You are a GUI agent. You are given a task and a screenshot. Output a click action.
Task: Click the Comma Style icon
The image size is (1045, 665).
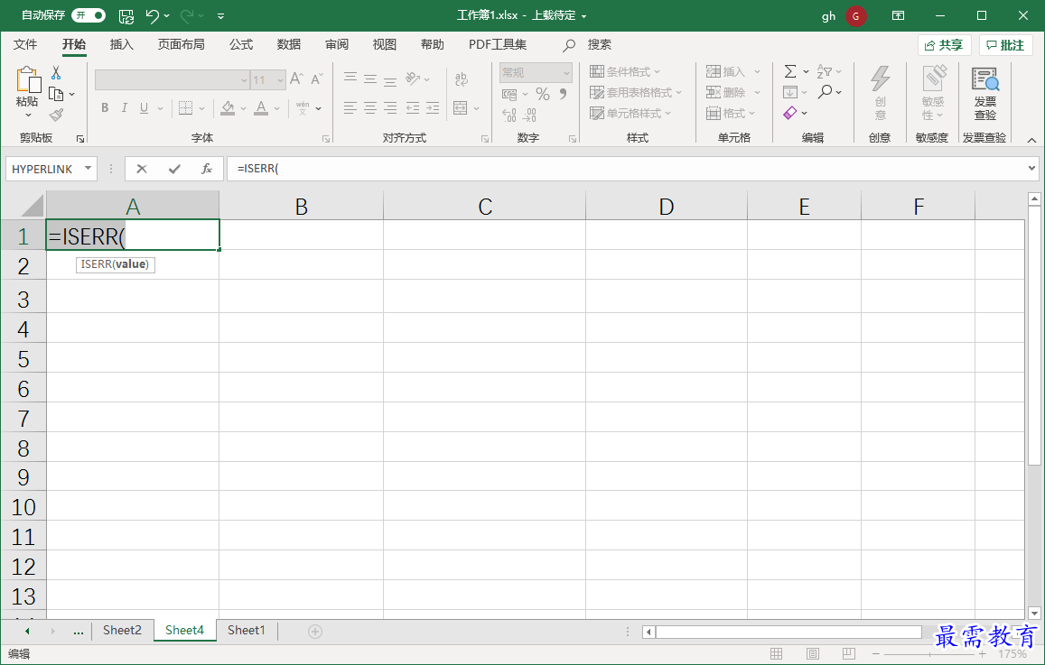(564, 94)
